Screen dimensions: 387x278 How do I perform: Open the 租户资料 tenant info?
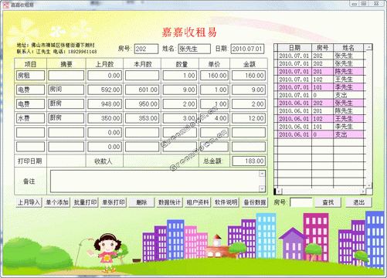[198, 202]
